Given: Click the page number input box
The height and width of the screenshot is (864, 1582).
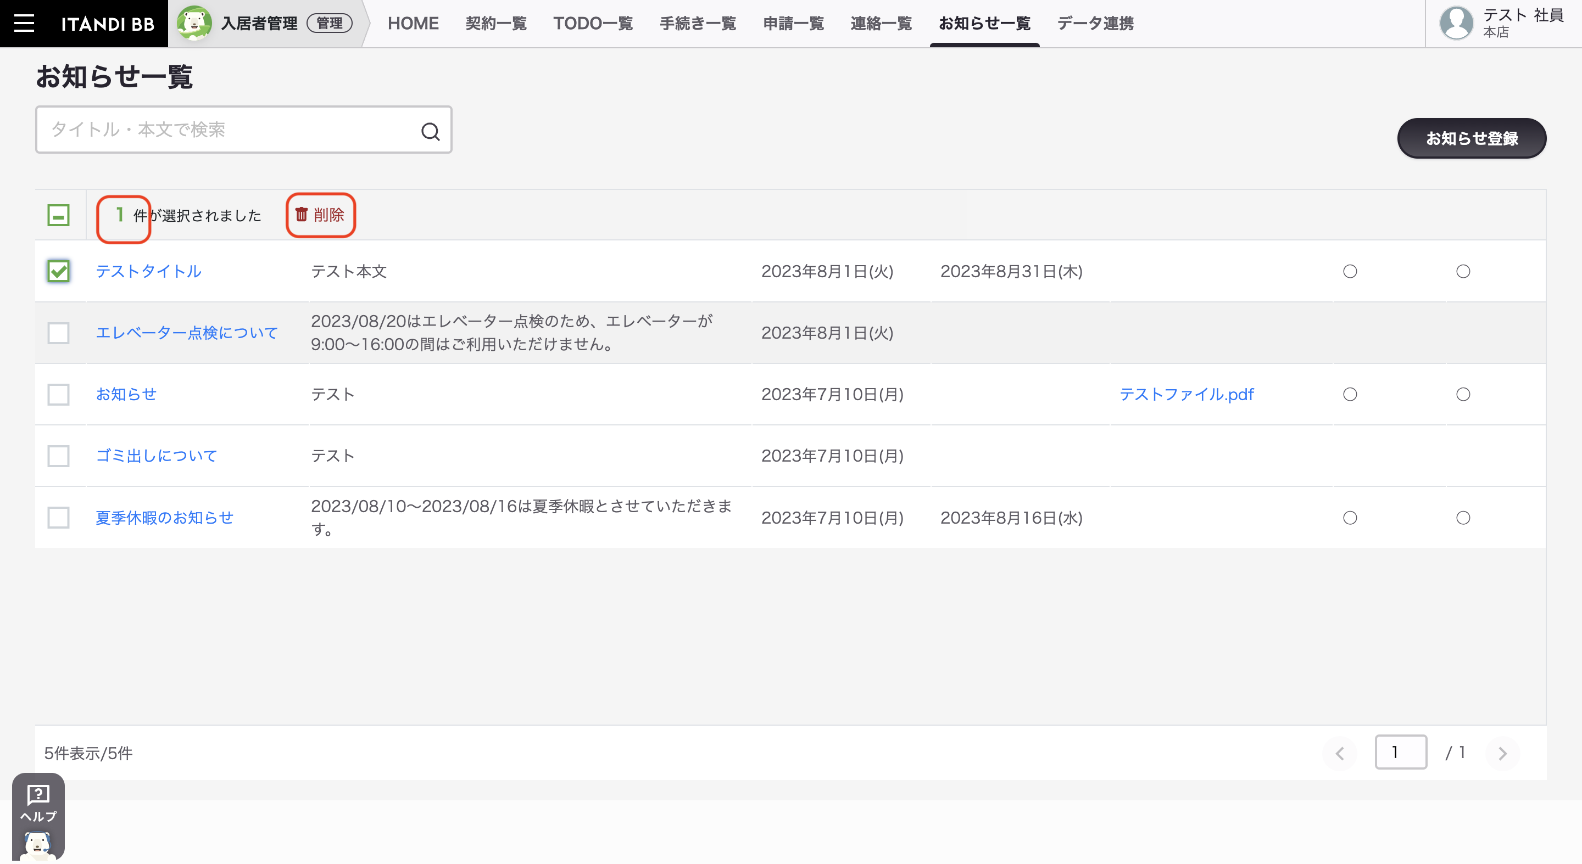Looking at the screenshot, I should click(1400, 753).
